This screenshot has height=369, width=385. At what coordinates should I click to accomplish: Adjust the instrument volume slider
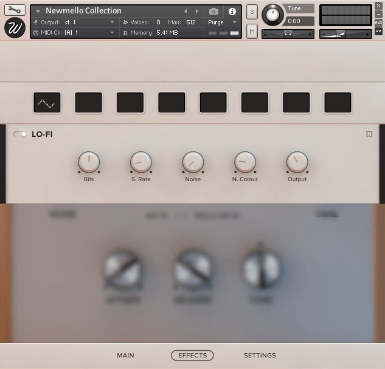(345, 34)
